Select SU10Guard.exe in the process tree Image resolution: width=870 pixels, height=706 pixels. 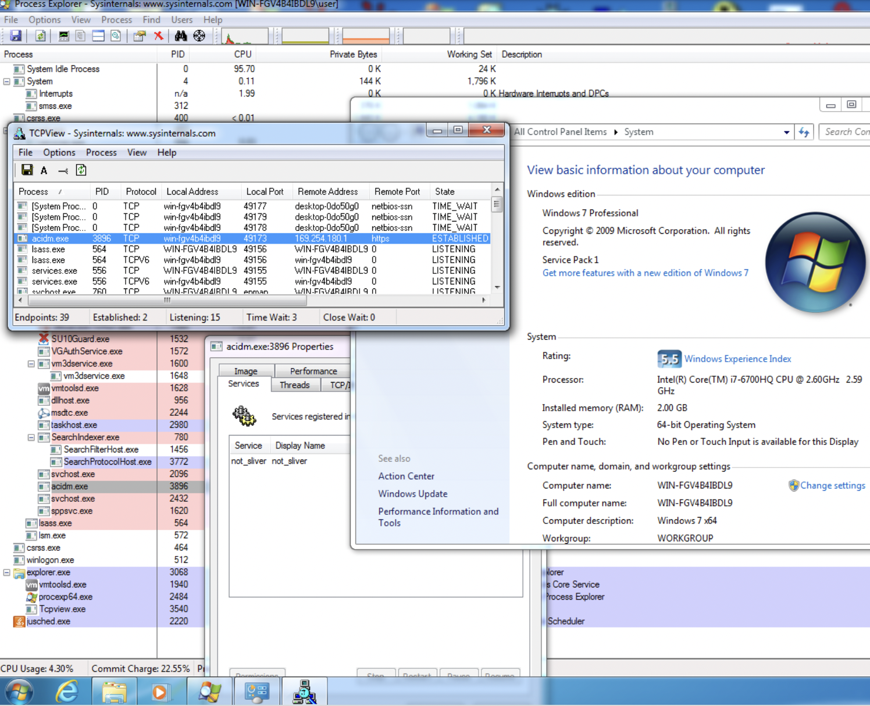pyautogui.click(x=80, y=339)
